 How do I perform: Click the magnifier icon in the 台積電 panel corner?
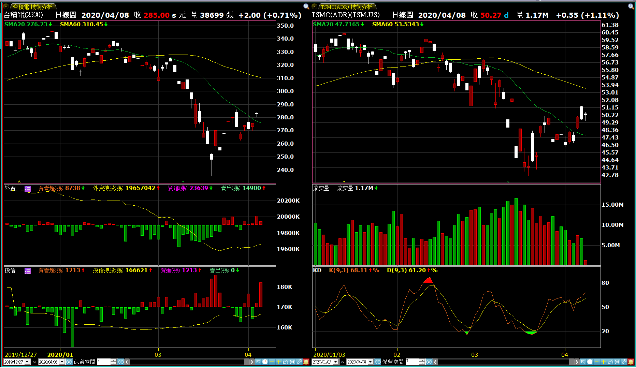[x=306, y=6]
